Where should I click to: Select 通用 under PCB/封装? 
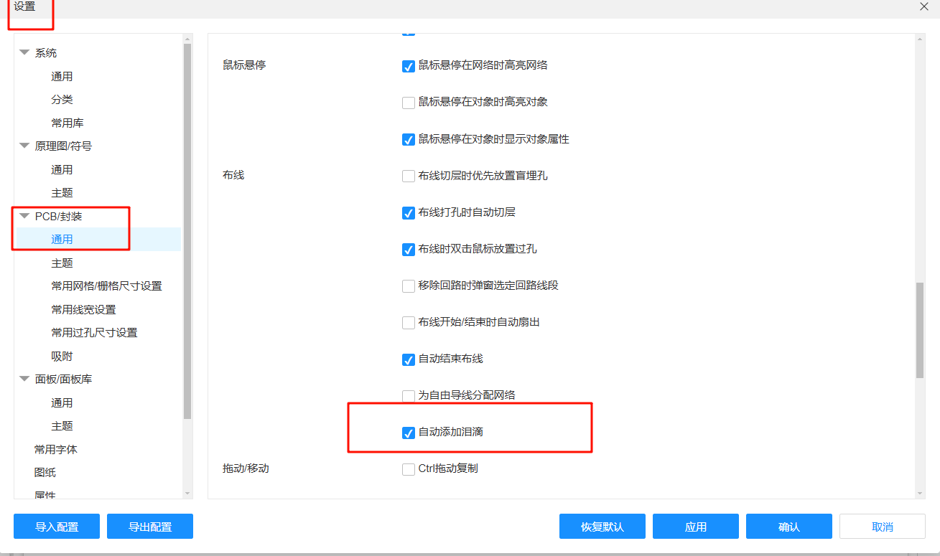[x=62, y=240]
